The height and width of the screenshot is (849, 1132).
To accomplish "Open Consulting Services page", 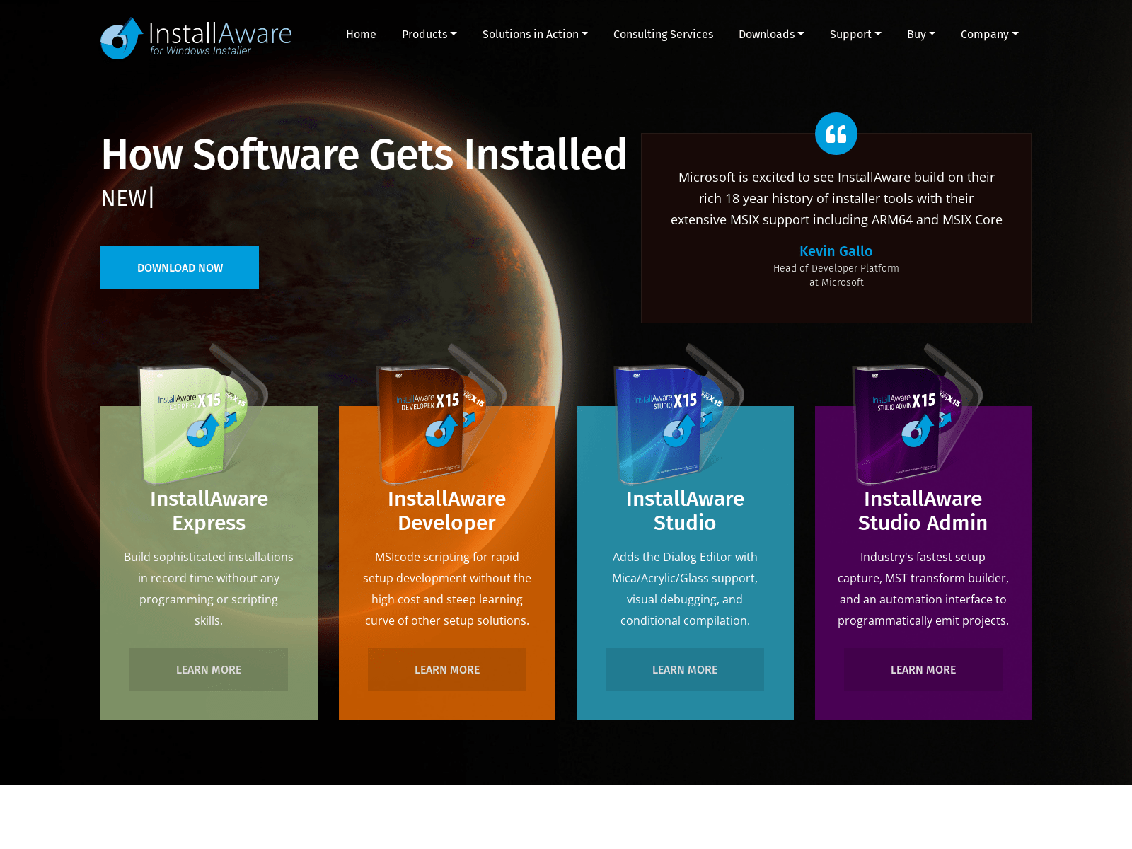I will click(663, 34).
